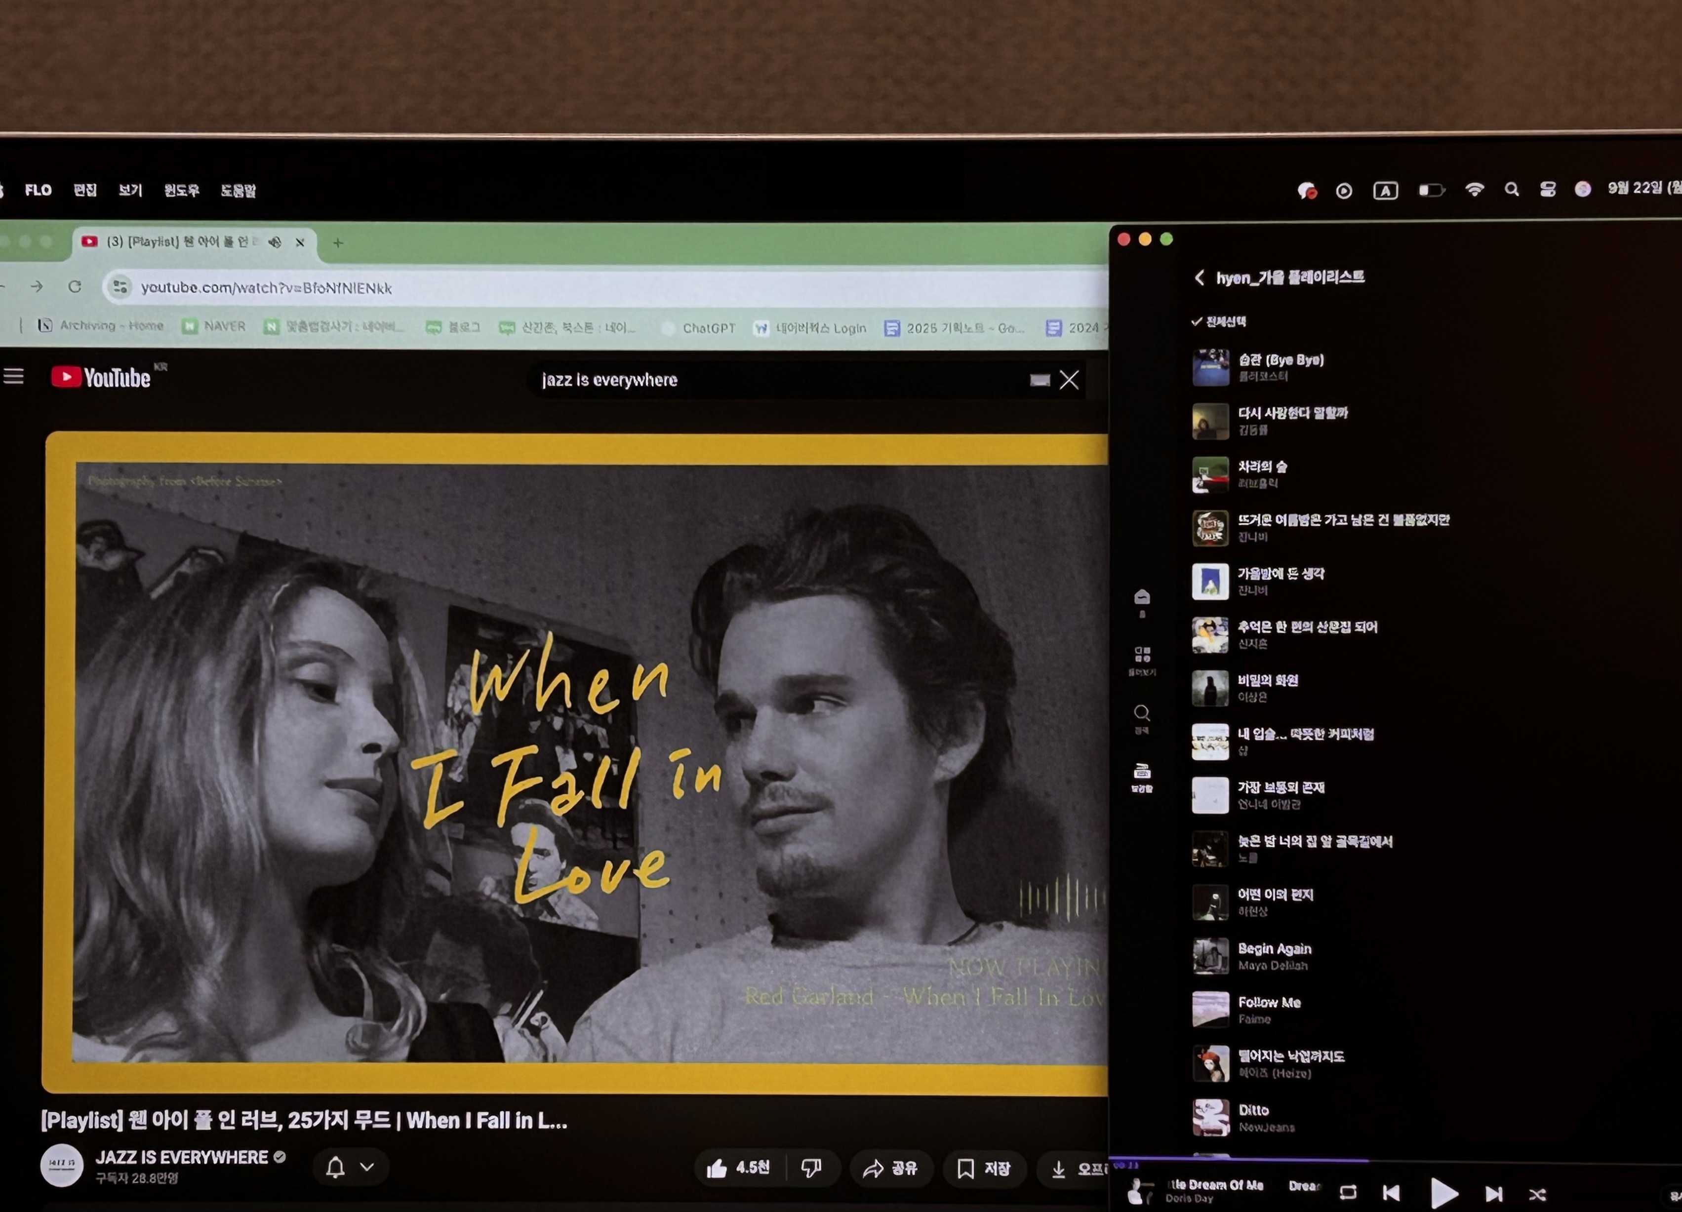1682x1212 pixels.
Task: Toggle the 전체선택 select-all check
Action: tap(1218, 322)
